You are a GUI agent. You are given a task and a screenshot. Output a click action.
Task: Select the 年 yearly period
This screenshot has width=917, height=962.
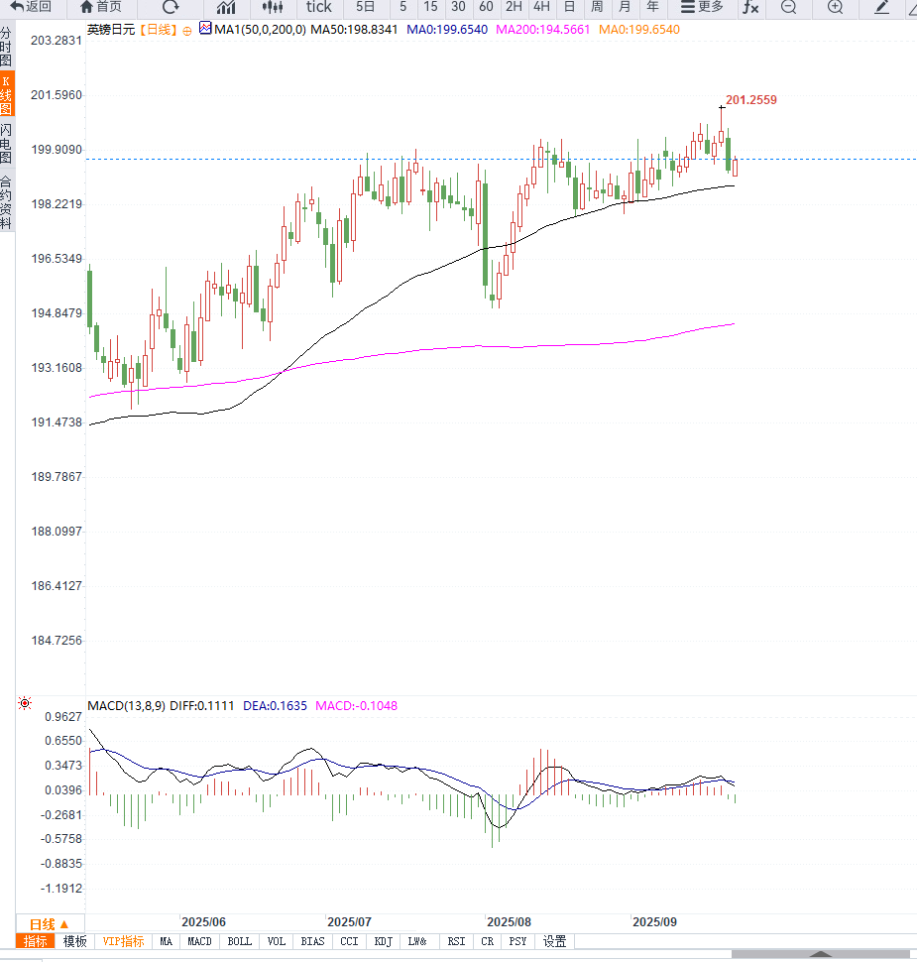point(652,7)
